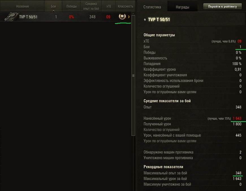Click the Mastery badge M icon
Viewport: 246px width, 191px height.
[x=122, y=16]
